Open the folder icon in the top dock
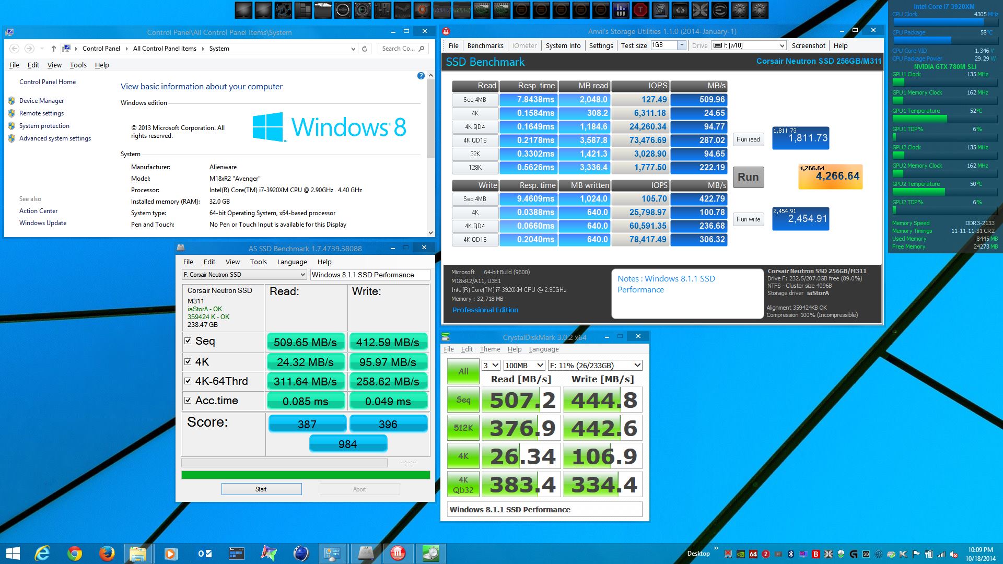This screenshot has width=1003, height=564. pyautogui.click(x=323, y=10)
